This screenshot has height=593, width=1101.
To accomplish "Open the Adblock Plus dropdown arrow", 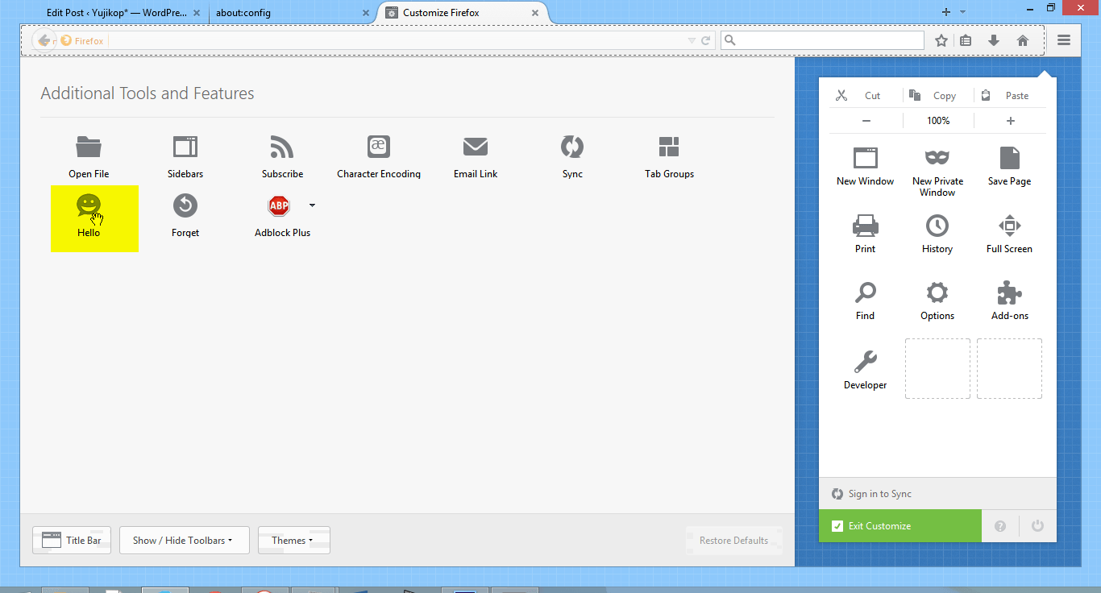I will click(x=312, y=205).
